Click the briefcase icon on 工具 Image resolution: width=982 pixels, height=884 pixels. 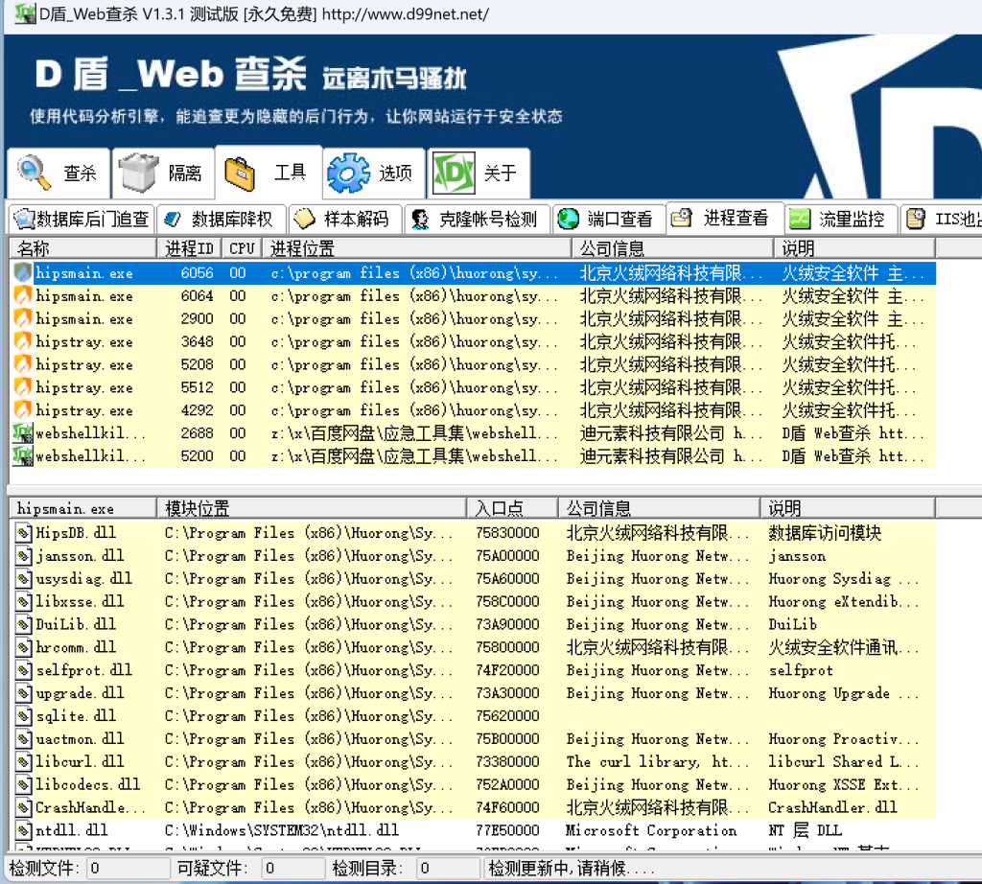click(x=240, y=174)
